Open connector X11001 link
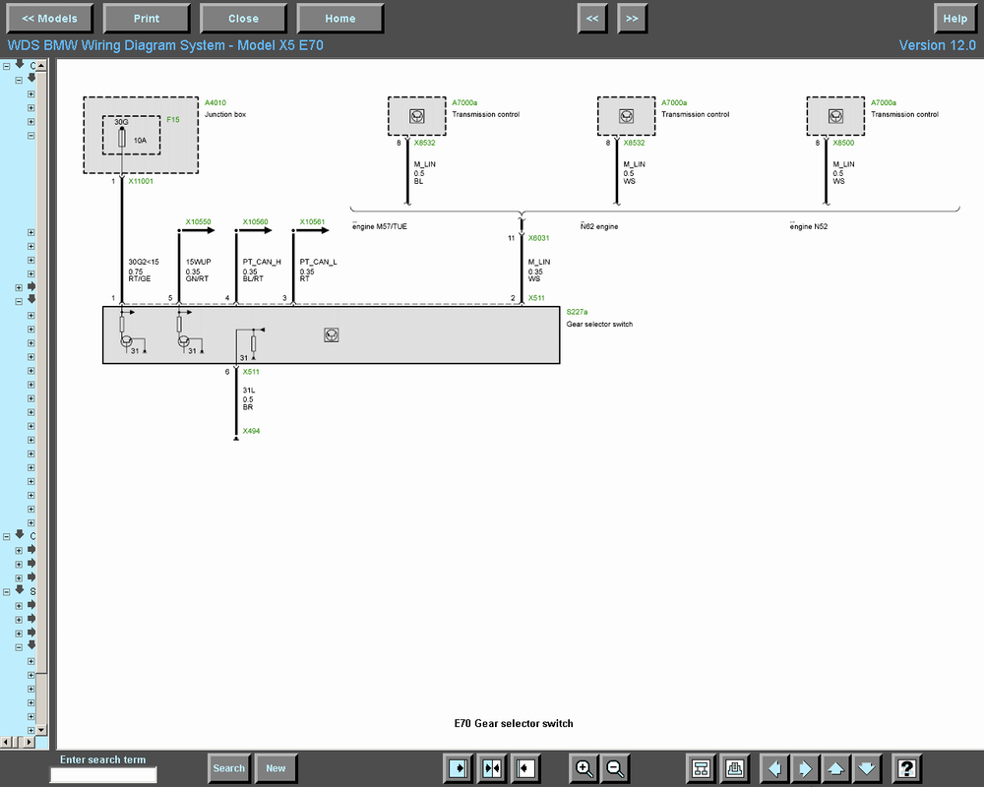The height and width of the screenshot is (787, 984). [141, 181]
